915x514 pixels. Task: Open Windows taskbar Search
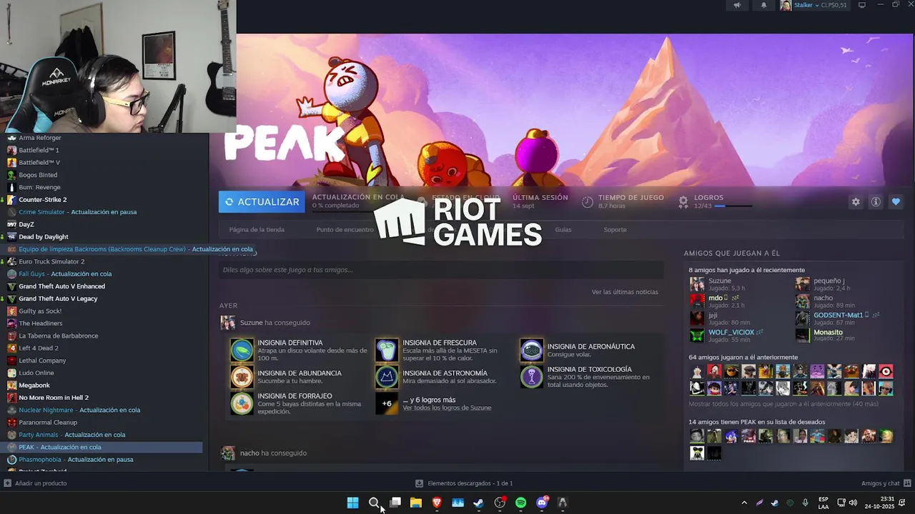[374, 503]
